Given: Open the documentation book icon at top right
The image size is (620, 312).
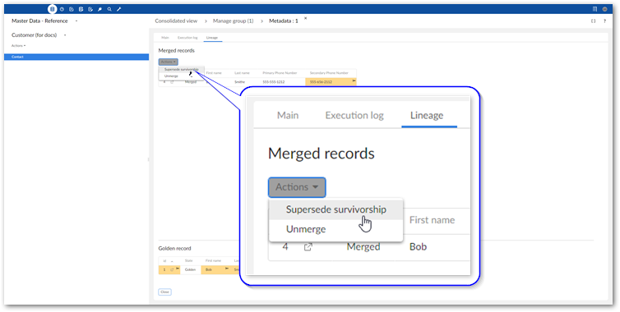Looking at the screenshot, I should (x=595, y=9).
